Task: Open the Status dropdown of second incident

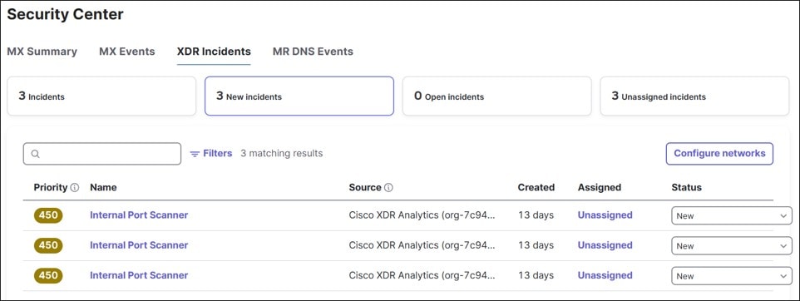Action: pyautogui.click(x=732, y=246)
